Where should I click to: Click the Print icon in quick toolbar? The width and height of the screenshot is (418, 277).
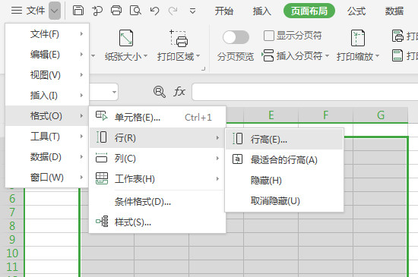coord(116,11)
